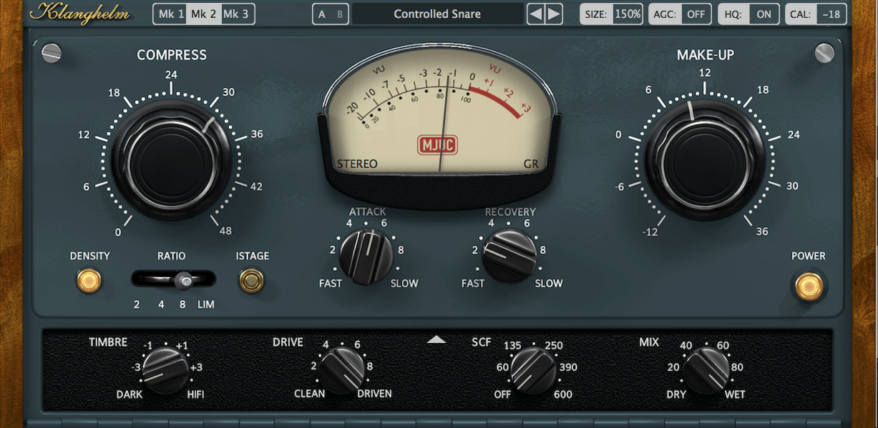This screenshot has width=878, height=428.
Task: Click the MJUC badge on the meter
Action: (x=437, y=146)
